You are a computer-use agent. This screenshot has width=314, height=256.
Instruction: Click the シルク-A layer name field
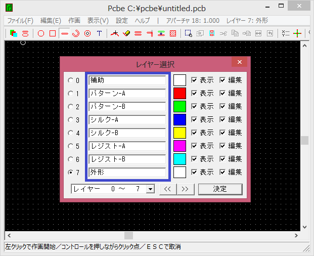point(127,120)
